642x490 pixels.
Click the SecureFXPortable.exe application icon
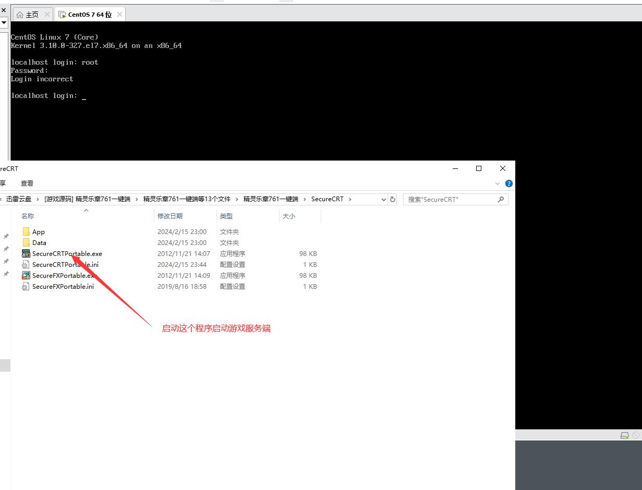click(26, 276)
